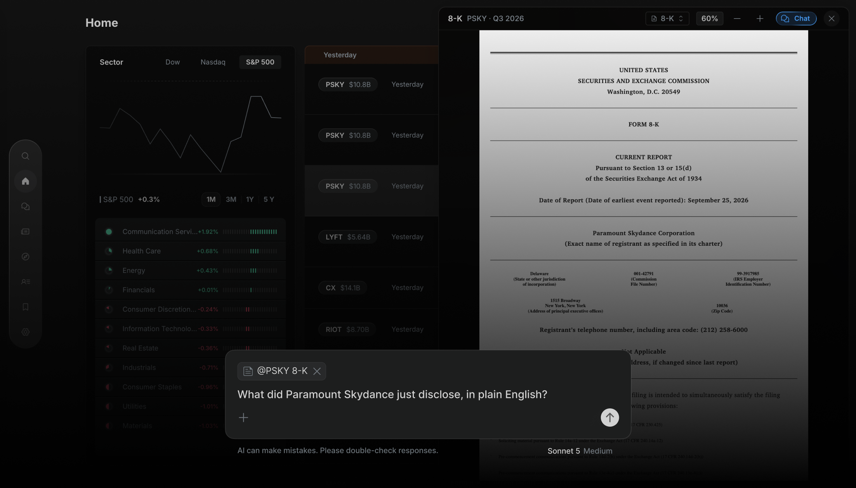Image resolution: width=856 pixels, height=488 pixels.
Task: Open the news feed sidebar icon
Action: click(x=25, y=231)
